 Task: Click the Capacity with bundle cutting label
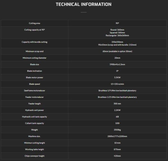(34, 42)
